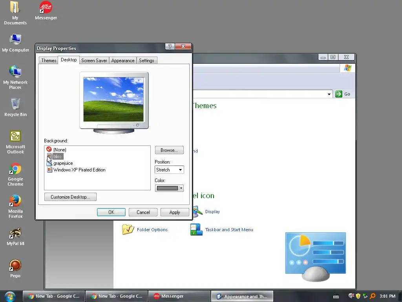Click the Customize Desktop... button

71,197
